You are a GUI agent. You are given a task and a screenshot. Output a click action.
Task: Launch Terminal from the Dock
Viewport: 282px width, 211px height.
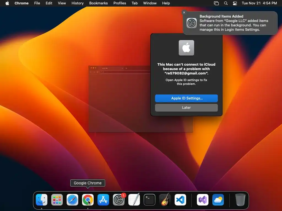tap(150, 200)
